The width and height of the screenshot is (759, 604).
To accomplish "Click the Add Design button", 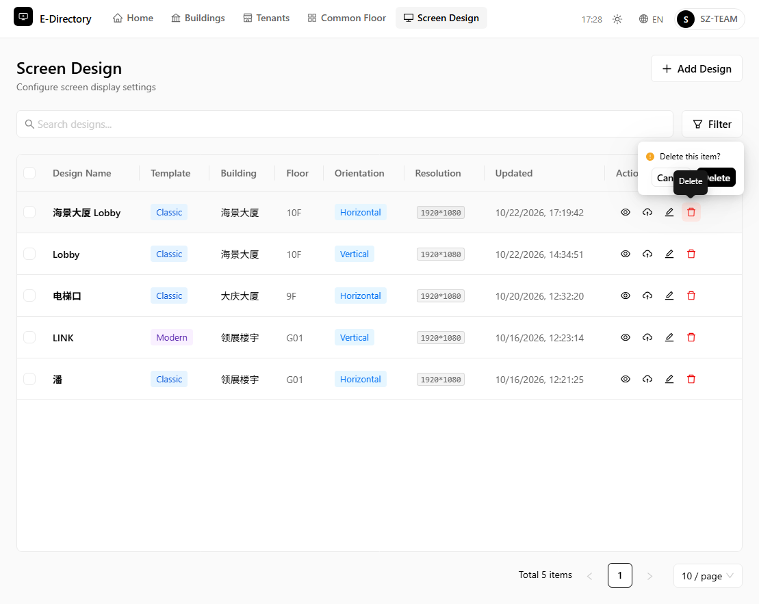I will [696, 68].
